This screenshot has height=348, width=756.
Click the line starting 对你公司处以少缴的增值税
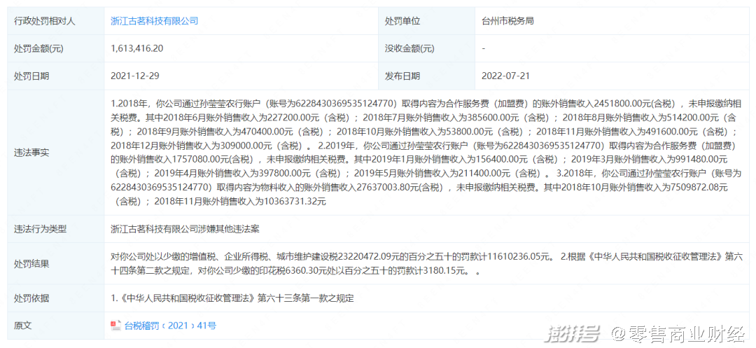tap(427, 257)
